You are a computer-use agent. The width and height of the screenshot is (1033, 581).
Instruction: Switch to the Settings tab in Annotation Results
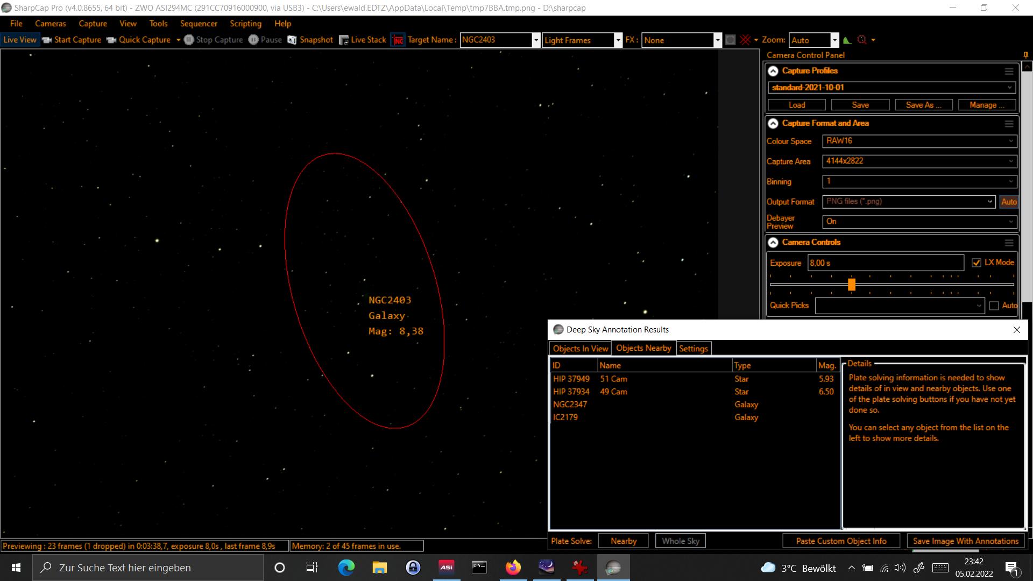tap(693, 349)
